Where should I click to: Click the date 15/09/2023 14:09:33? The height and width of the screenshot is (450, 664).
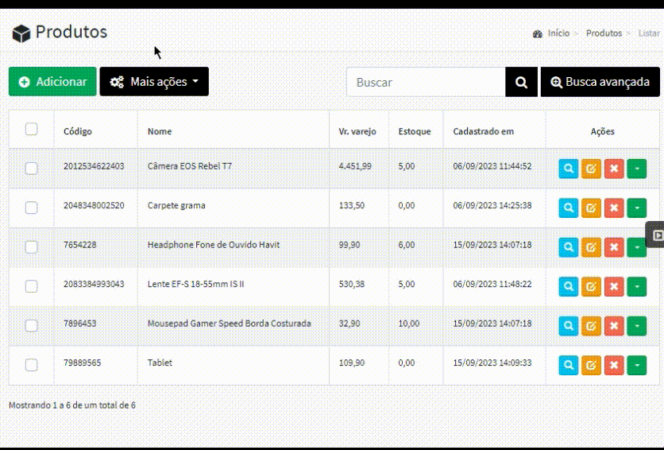coord(492,363)
